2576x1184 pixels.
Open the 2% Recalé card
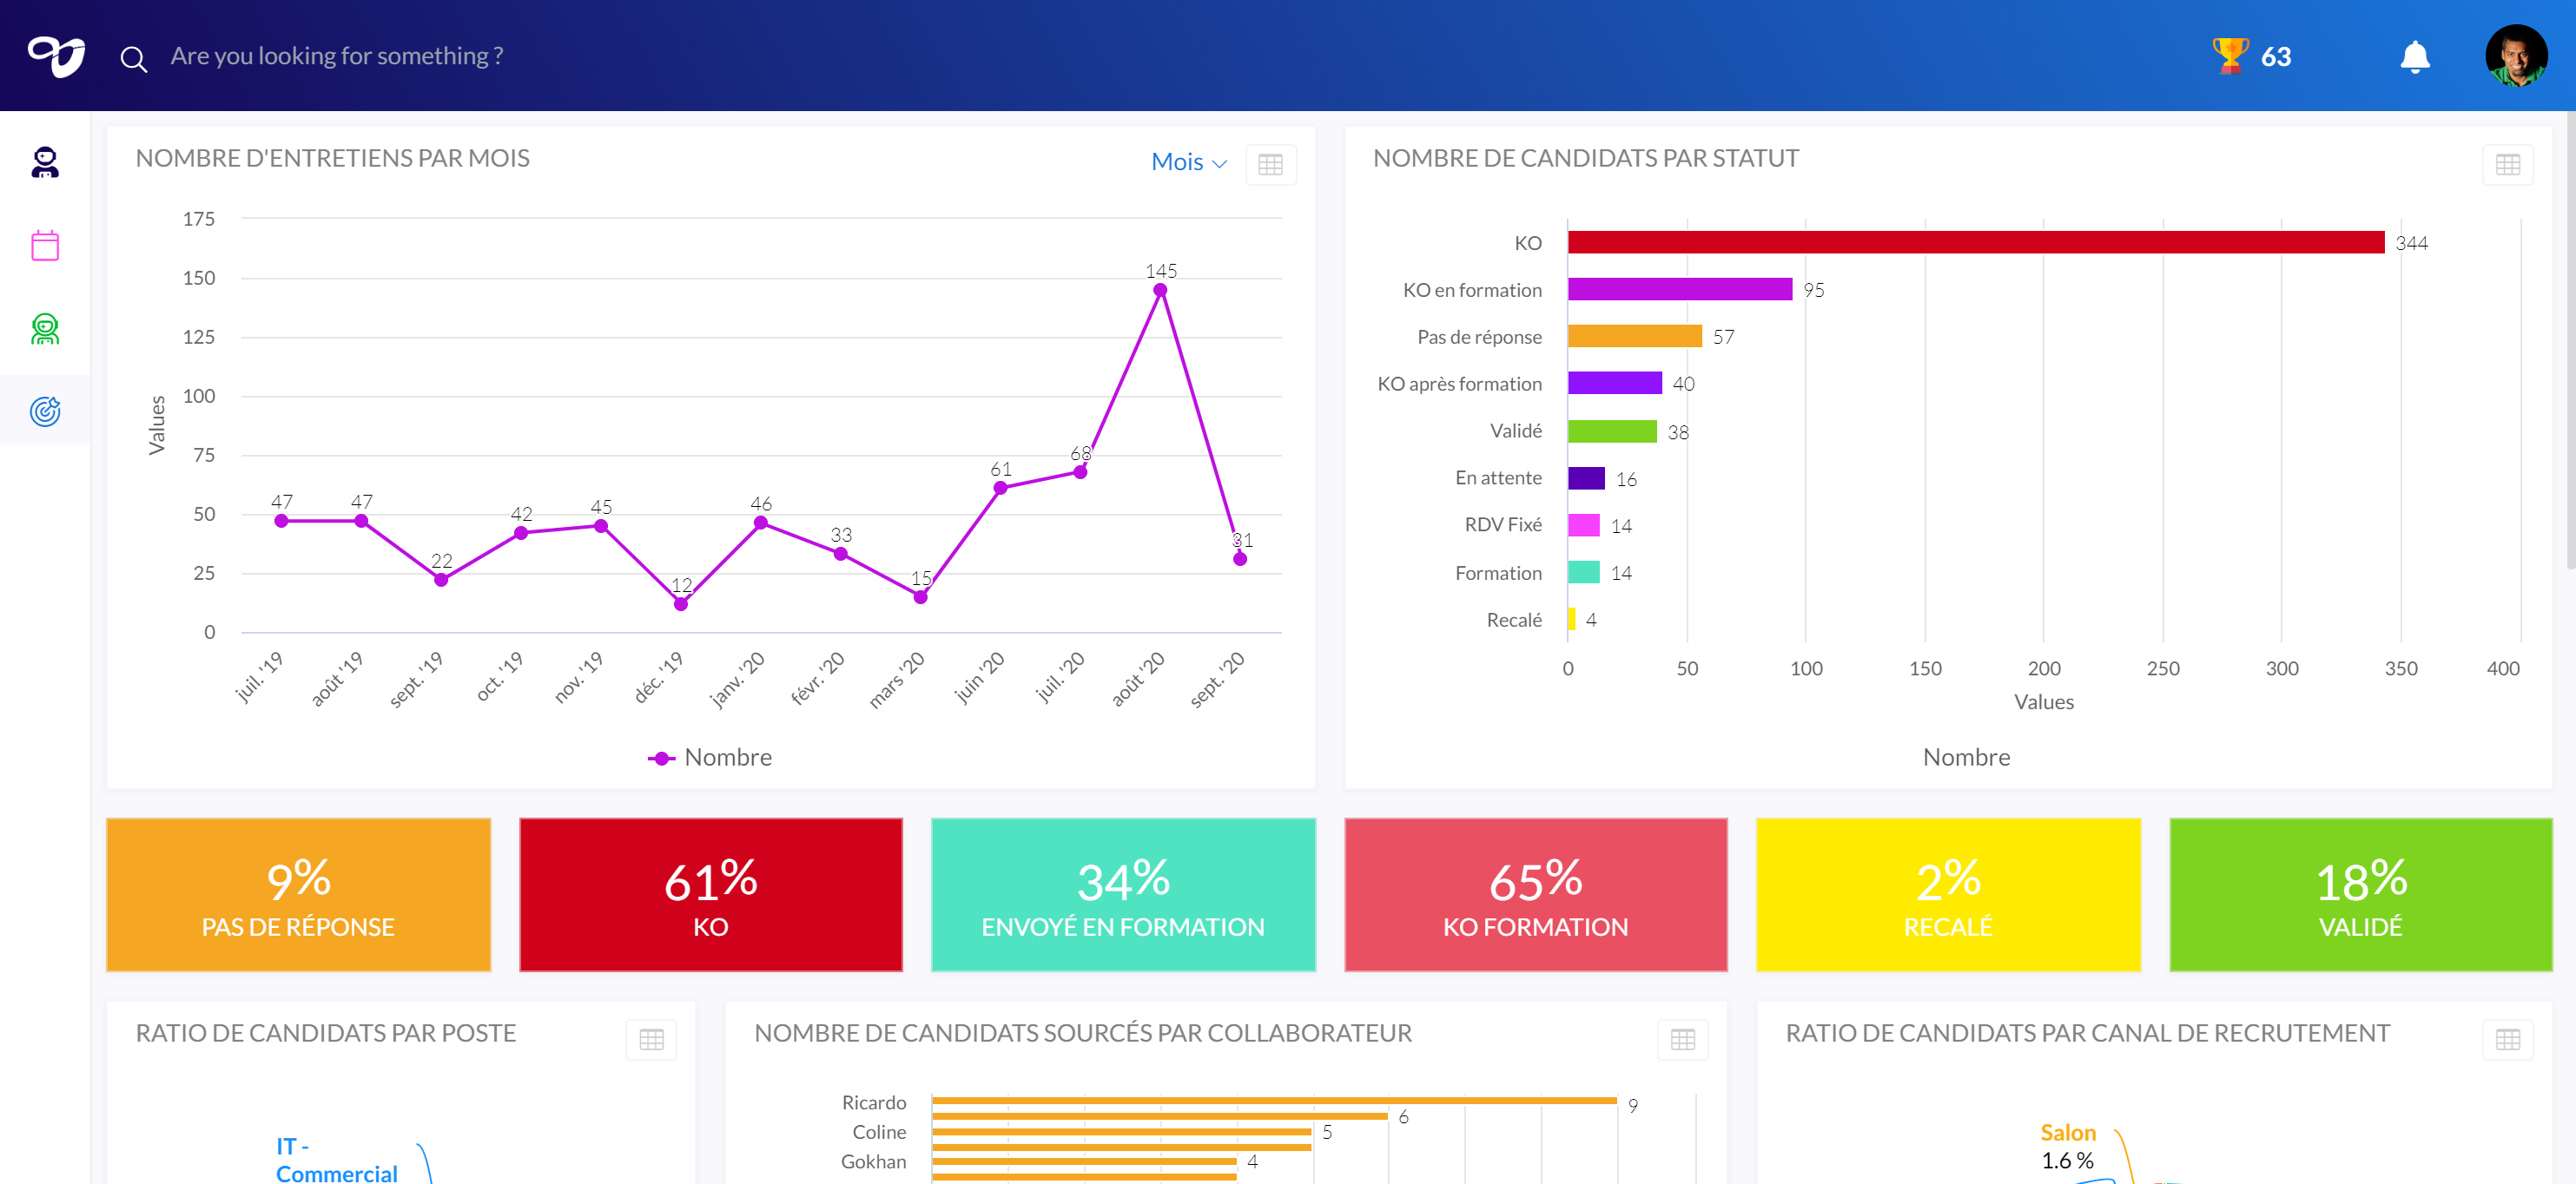1947,894
